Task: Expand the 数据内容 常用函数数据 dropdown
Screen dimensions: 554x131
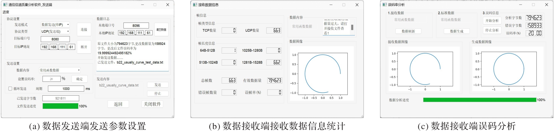Action: pyautogui.click(x=60, y=70)
